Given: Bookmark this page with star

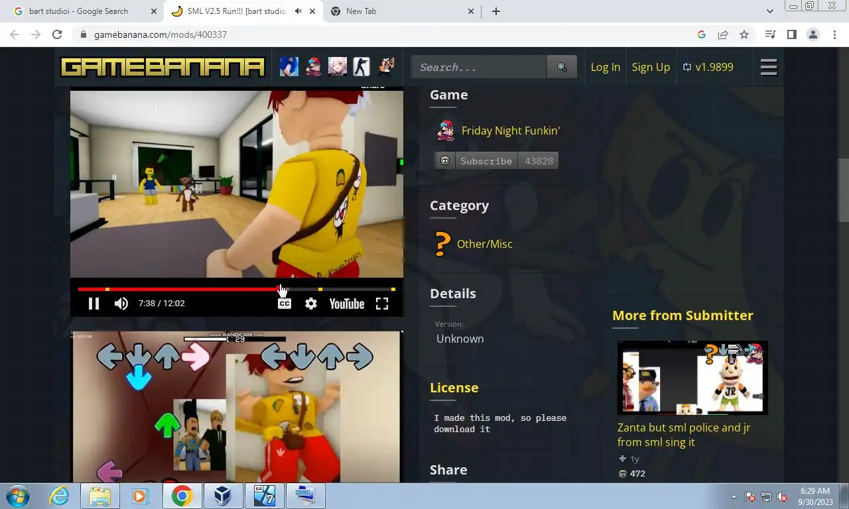Looking at the screenshot, I should pyautogui.click(x=744, y=34).
